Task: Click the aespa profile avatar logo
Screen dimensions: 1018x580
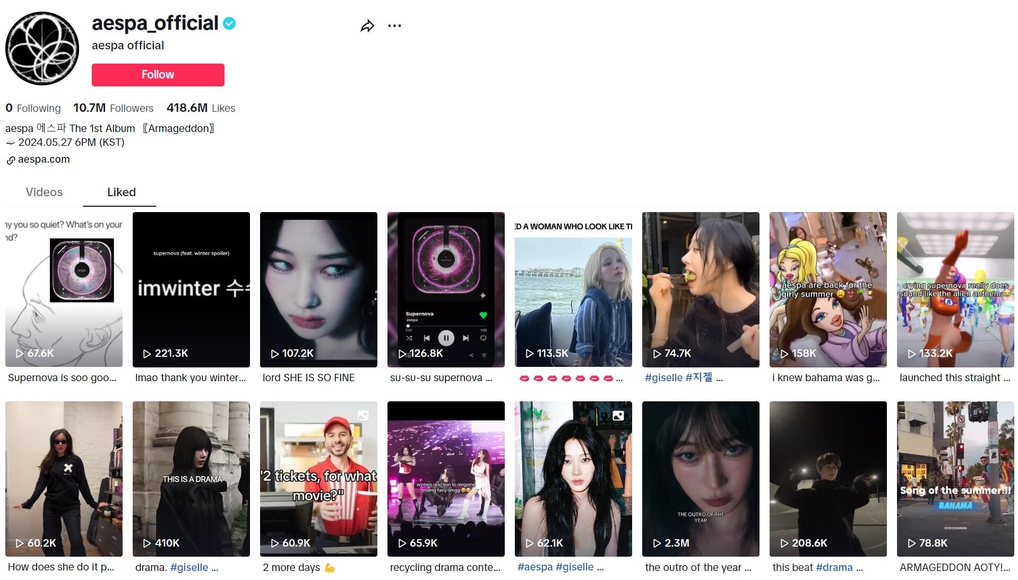Action: tap(42, 49)
